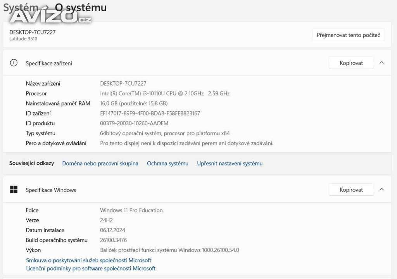Screen dimensions: 397x279
Task: Select product ID 00379-20030-10260-AAOEM
Action: [x=134, y=123]
